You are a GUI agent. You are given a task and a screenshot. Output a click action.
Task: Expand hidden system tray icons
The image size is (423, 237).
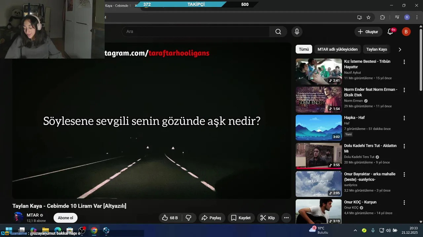click(355, 230)
